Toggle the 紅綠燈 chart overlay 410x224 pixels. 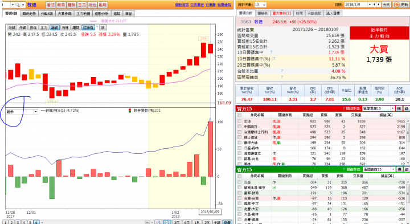point(88,27)
